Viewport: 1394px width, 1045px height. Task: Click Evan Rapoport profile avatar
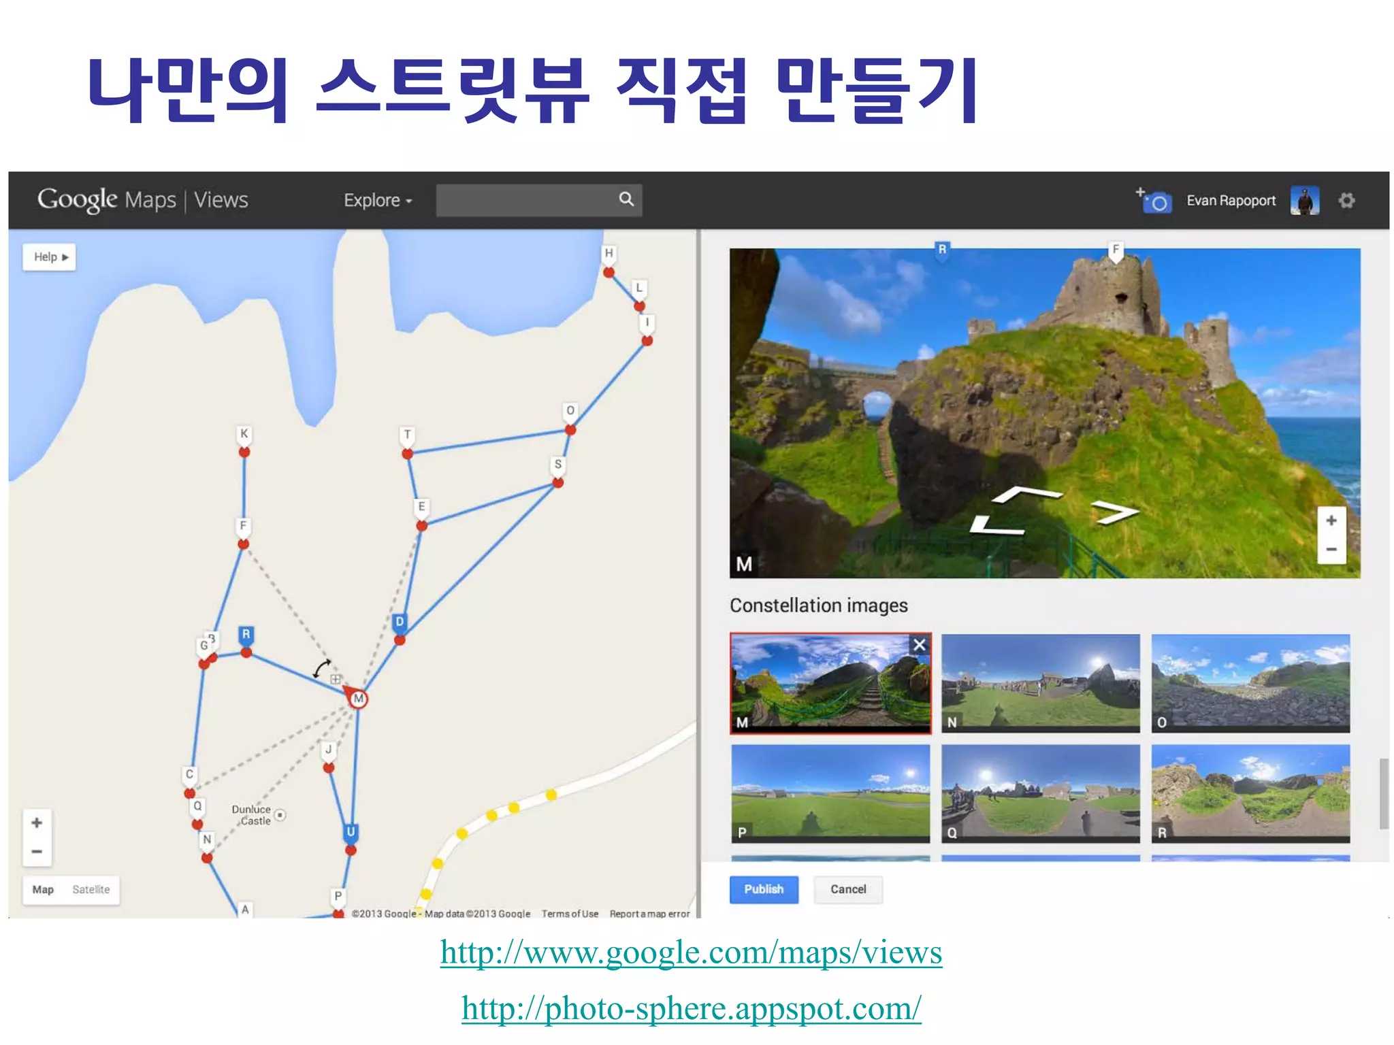pos(1304,201)
